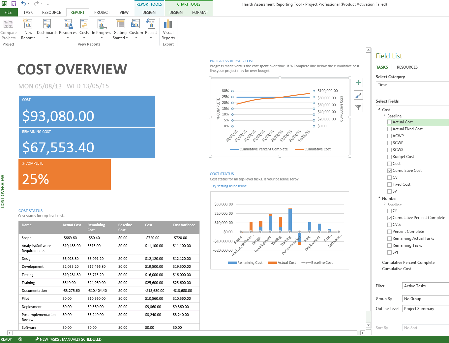Image resolution: width=449 pixels, height=343 pixels.
Task: Click the Sort By No Sort field
Action: (426, 328)
